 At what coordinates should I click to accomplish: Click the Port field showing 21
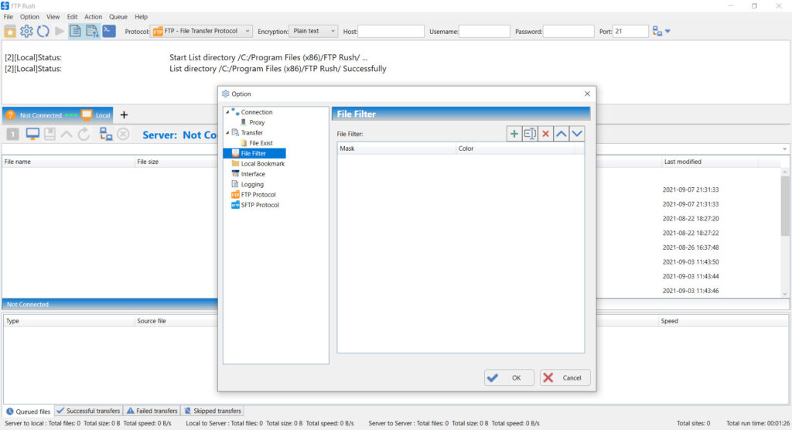(630, 32)
